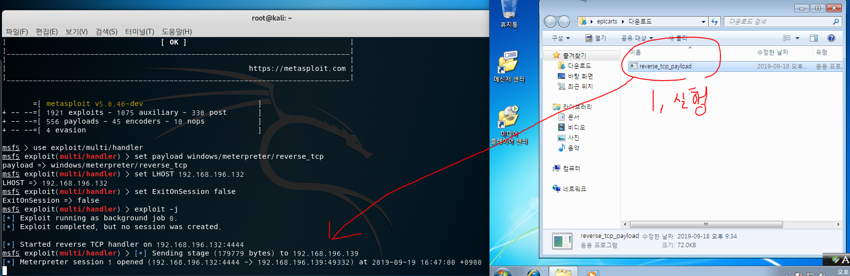
Task: Select 사진 library
Action: coord(573,138)
